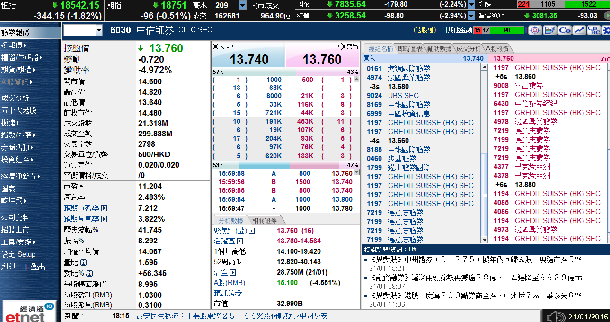Image resolution: width=610 pixels, height=322 pixels.
Task: Click the ticker headline 長安民生物流
Action: coord(232,316)
